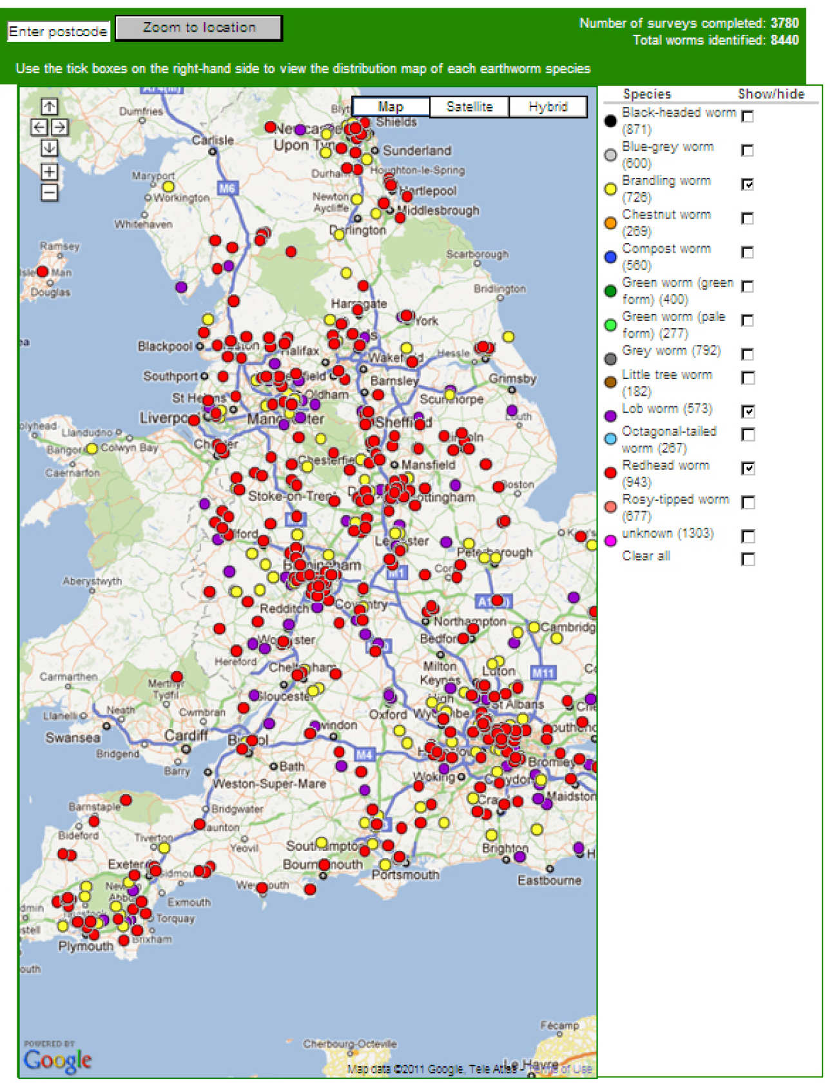Screen dimensions: 834x1083
Task: Select the Map view tab
Action: click(x=391, y=107)
